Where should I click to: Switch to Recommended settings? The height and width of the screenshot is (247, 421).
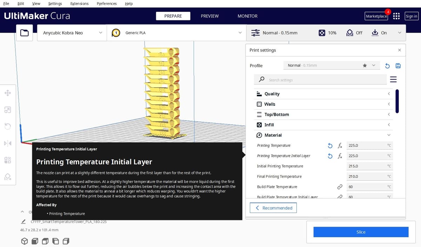click(273, 208)
